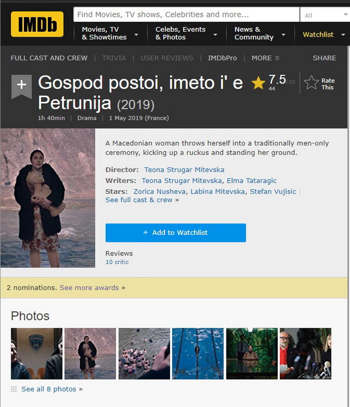Click the blue Add to Watchlist button

pyautogui.click(x=176, y=233)
